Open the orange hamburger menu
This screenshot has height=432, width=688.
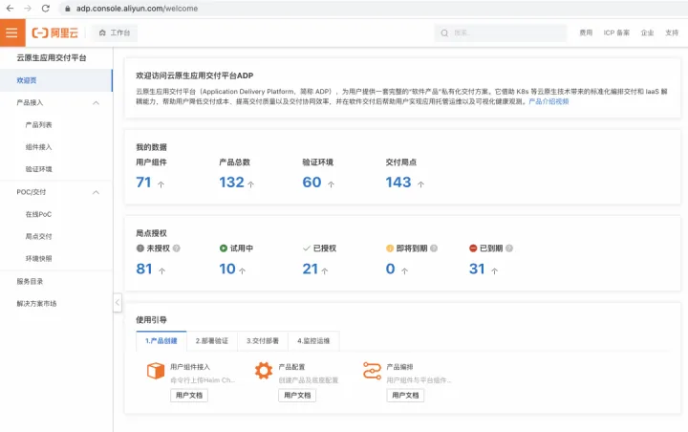pos(12,32)
